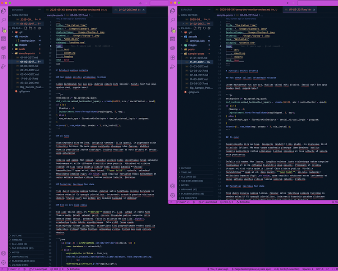Expand the TIMELINE section
338x271 pixels.
tap(17, 240)
